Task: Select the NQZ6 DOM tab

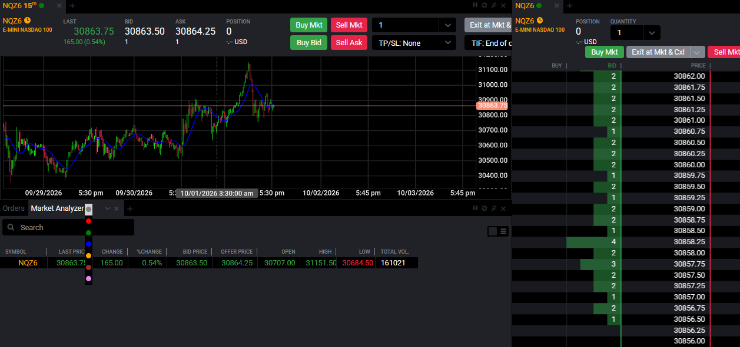Action: click(x=525, y=5)
